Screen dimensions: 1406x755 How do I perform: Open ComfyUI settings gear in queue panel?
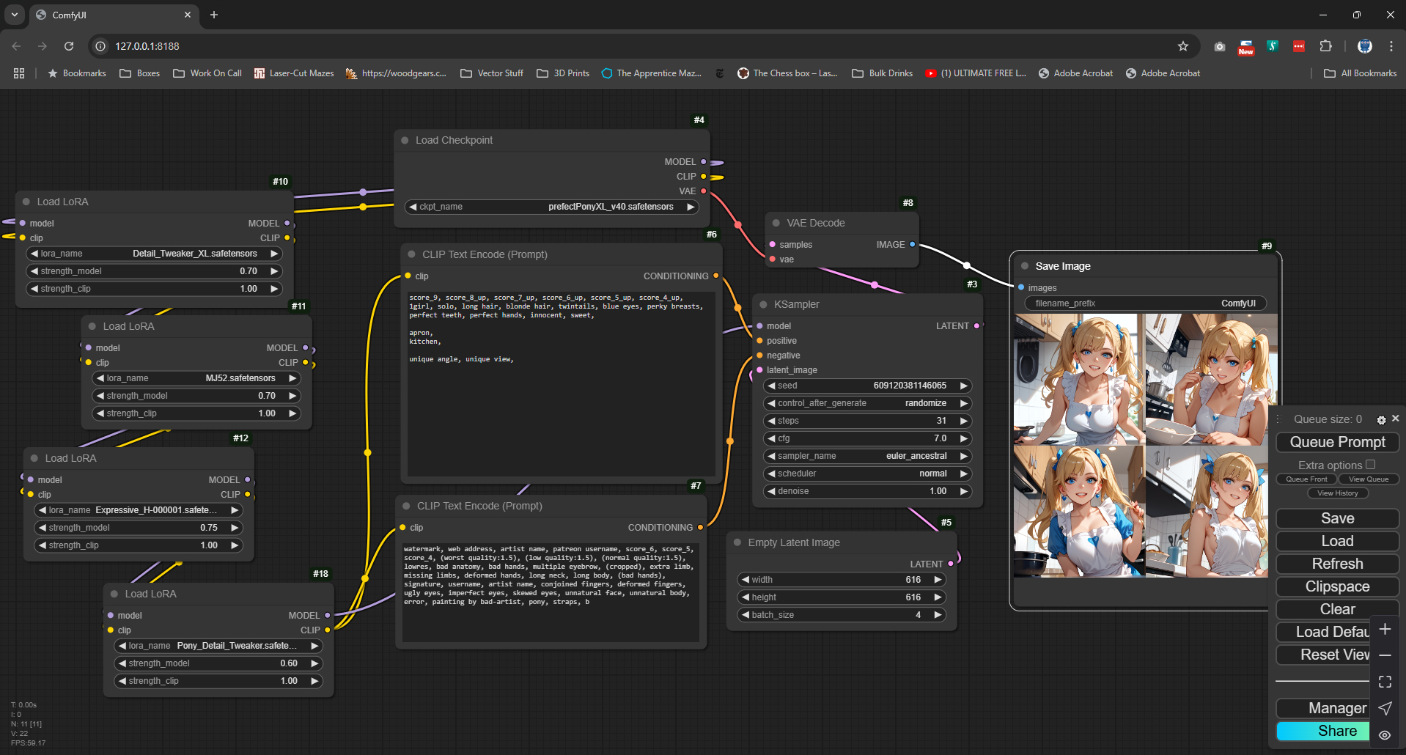pos(1381,420)
